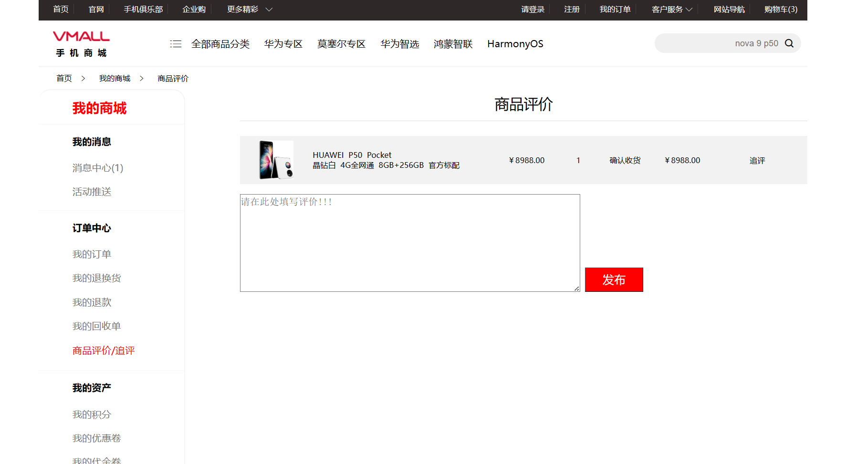The width and height of the screenshot is (846, 464).
Task: Click the 我的资产 section heading
Action: [x=92, y=388]
